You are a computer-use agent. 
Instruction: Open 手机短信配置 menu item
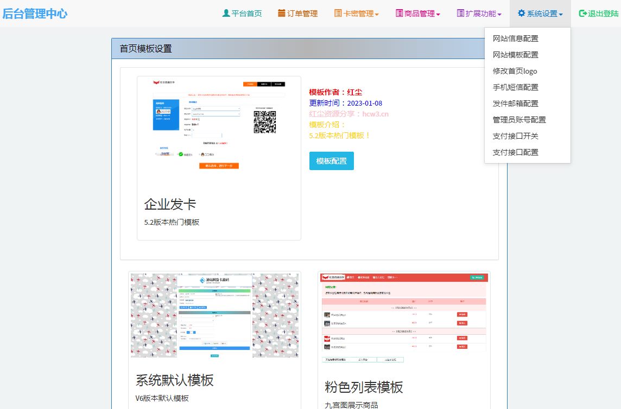pyautogui.click(x=516, y=87)
